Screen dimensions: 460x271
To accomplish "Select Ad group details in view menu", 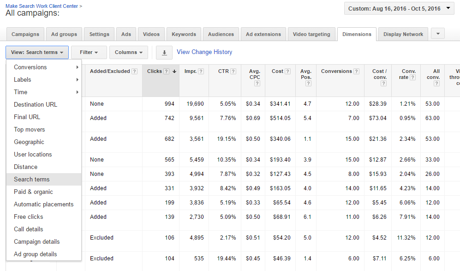I will pyautogui.click(x=44, y=254).
